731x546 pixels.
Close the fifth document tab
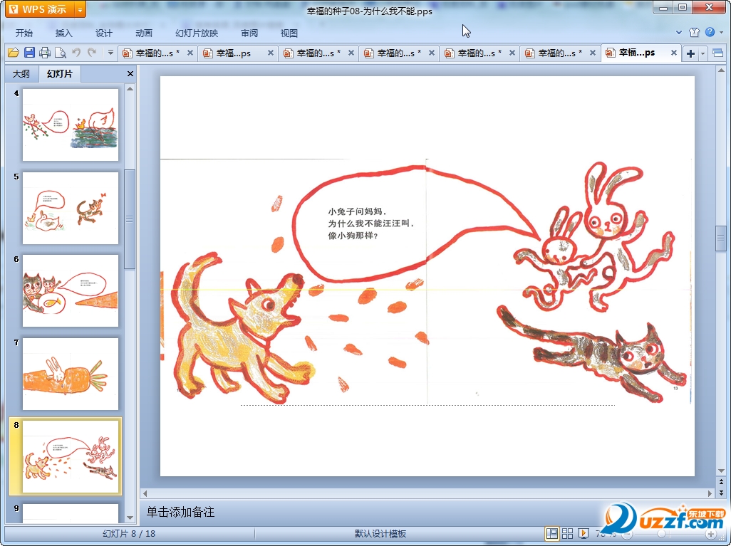(x=512, y=53)
